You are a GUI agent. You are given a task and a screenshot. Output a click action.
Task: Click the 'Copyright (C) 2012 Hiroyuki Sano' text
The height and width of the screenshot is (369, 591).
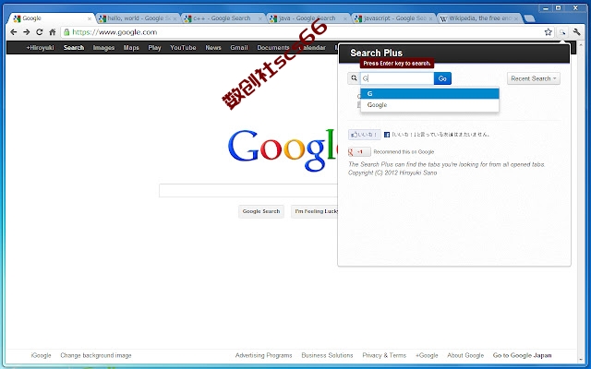click(x=392, y=173)
